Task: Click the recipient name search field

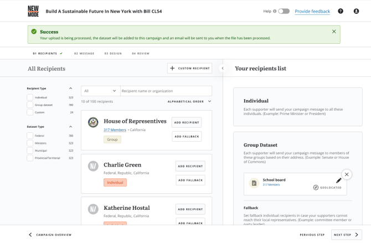Action: (x=166, y=91)
